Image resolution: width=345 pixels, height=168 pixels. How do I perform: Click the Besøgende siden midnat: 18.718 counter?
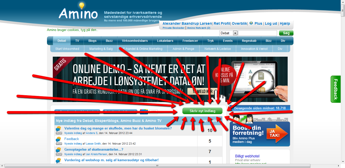(260, 108)
